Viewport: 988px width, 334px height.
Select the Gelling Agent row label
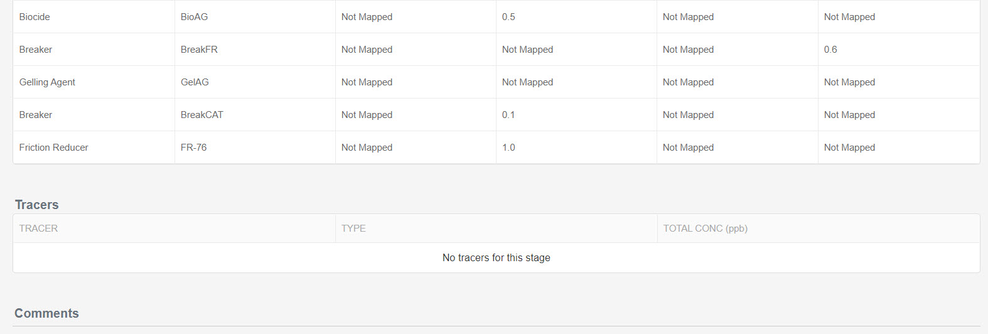(47, 82)
